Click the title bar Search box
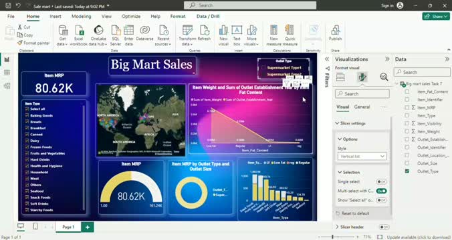This screenshot has width=452, height=240. click(x=250, y=5)
